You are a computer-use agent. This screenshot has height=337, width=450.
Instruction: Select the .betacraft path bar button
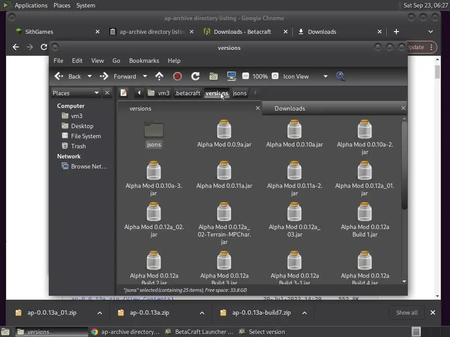(x=187, y=93)
